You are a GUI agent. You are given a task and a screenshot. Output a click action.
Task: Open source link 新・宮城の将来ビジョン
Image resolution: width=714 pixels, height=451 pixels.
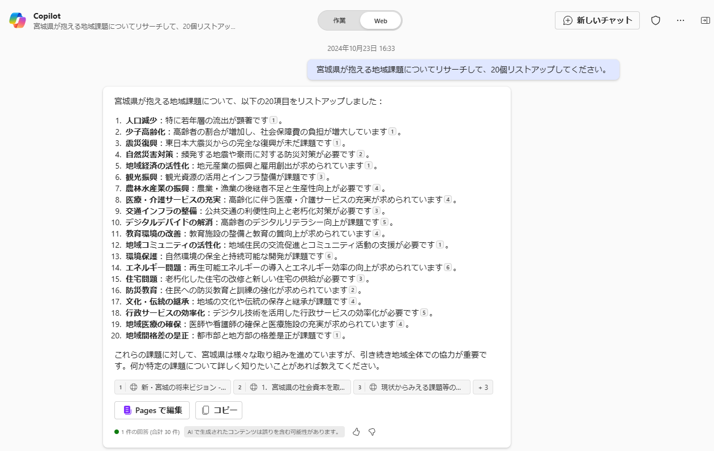[x=173, y=387]
